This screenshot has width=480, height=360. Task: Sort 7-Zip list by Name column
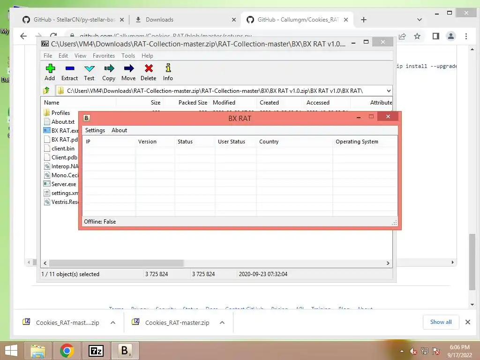(x=78, y=103)
